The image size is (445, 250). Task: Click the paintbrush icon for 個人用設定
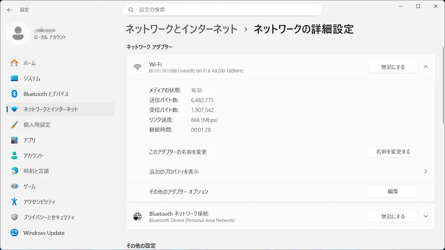(x=14, y=125)
